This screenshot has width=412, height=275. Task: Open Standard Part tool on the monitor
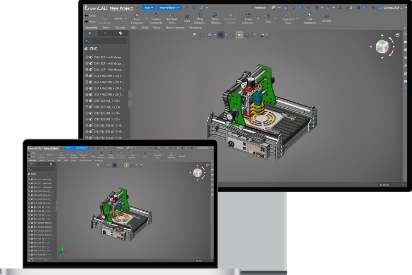click(x=171, y=18)
